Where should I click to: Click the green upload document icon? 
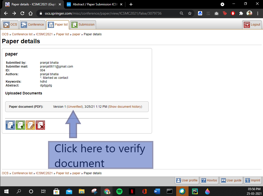pos(20,125)
